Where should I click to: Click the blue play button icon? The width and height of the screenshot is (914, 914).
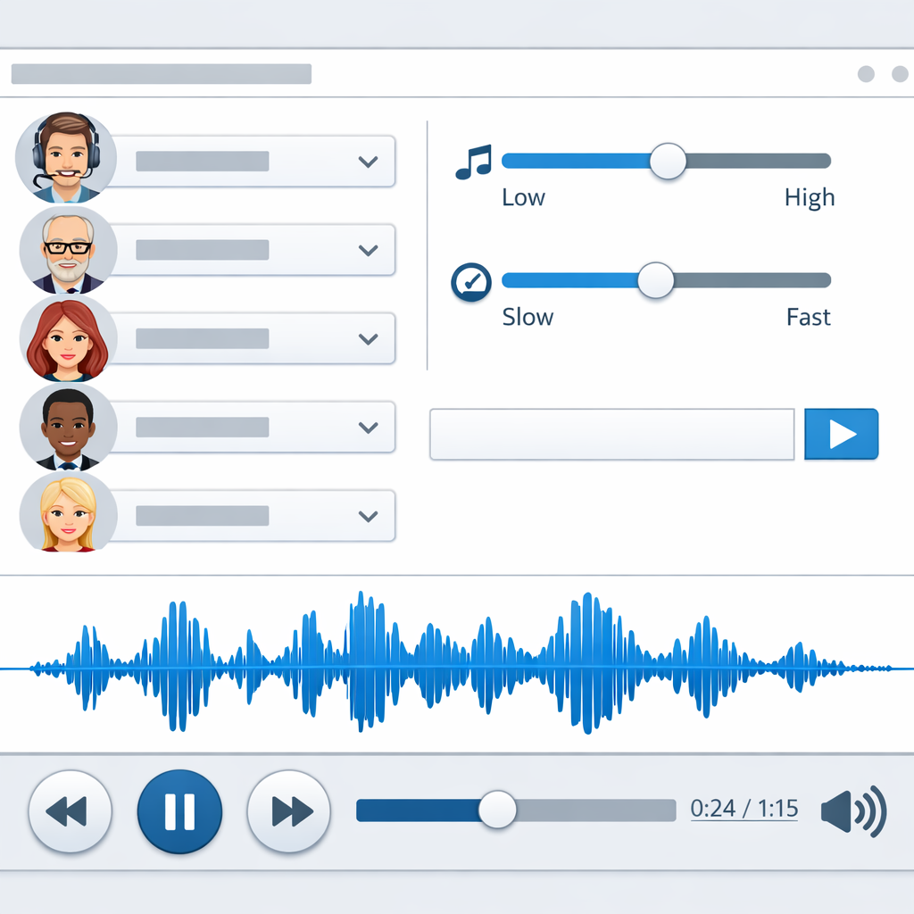click(x=841, y=434)
